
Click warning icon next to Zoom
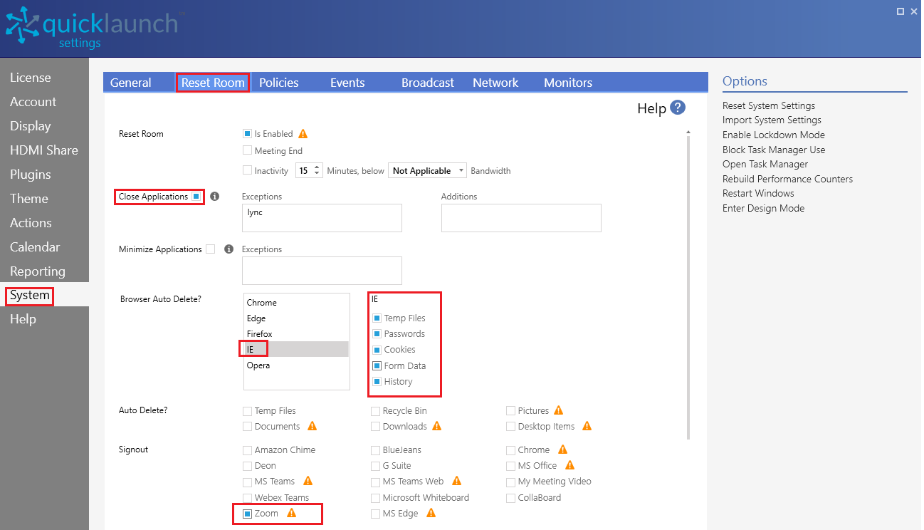point(292,513)
